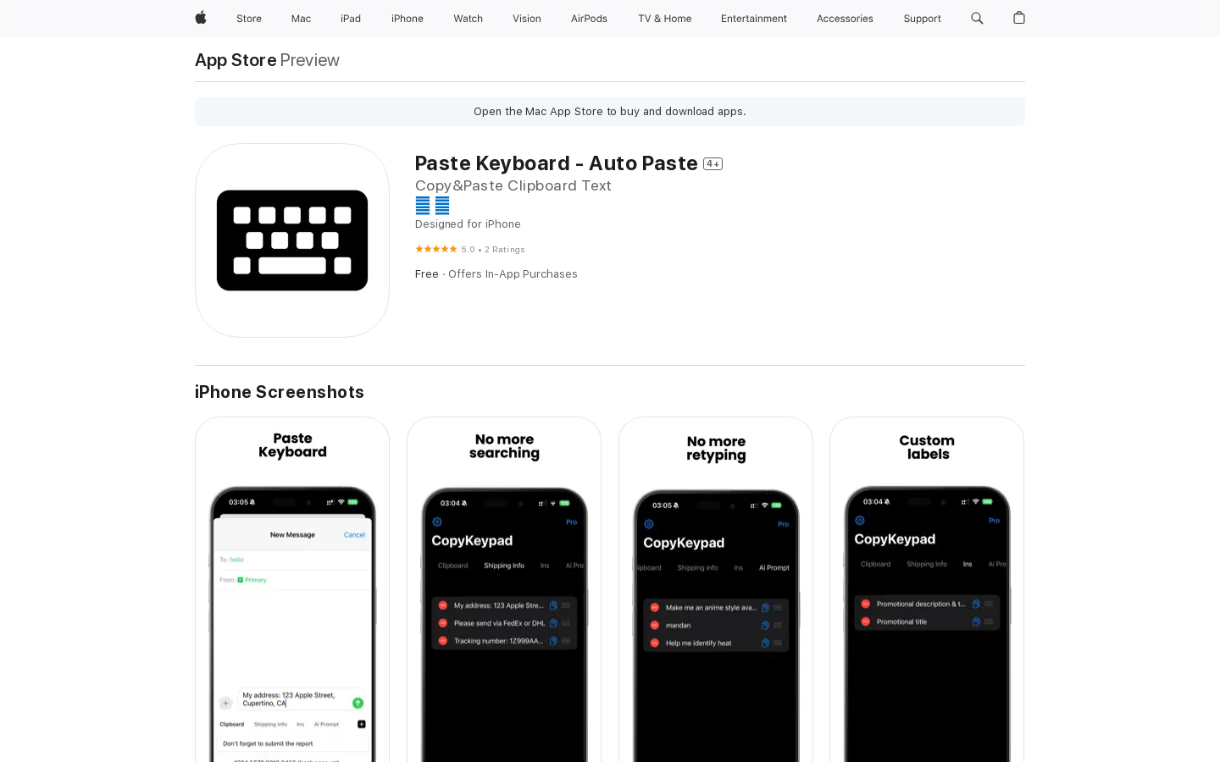This screenshot has height=762, width=1220.
Task: Open the iPhone menu item
Action: 408,19
